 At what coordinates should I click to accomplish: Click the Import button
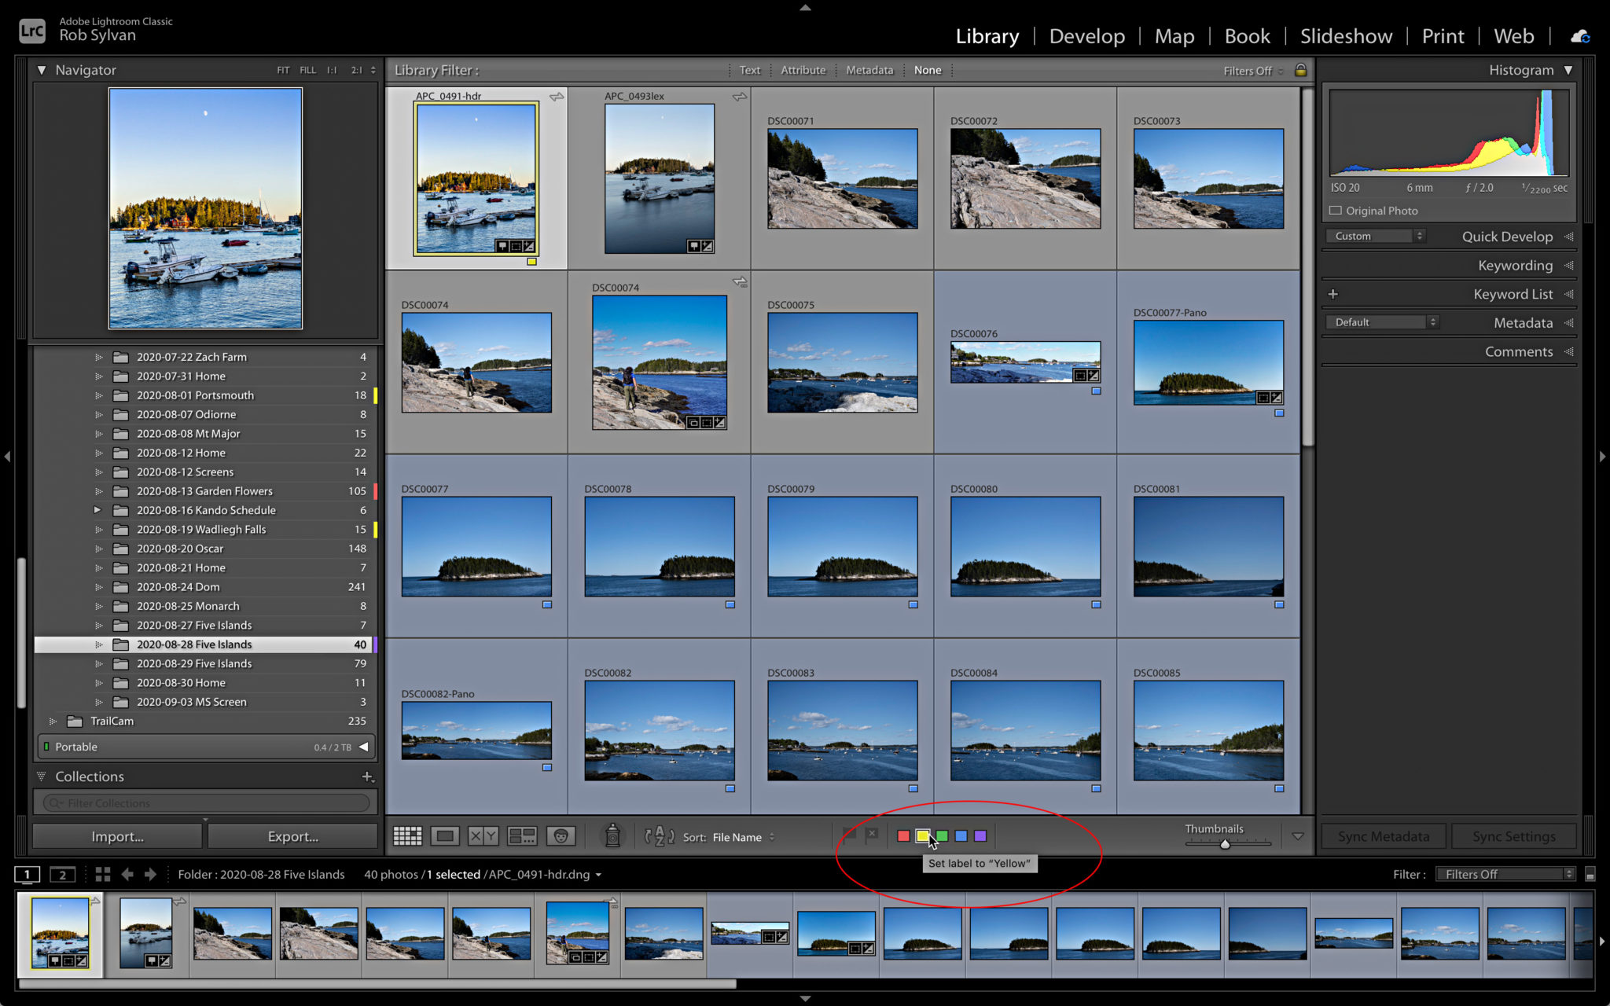116,836
